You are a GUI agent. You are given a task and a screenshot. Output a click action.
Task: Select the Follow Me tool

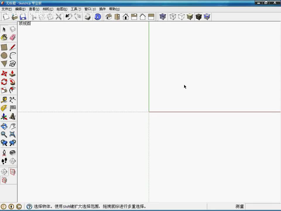click(13, 82)
